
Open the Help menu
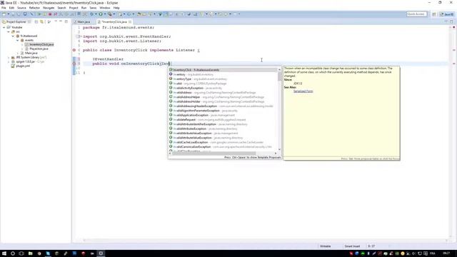click(116, 8)
